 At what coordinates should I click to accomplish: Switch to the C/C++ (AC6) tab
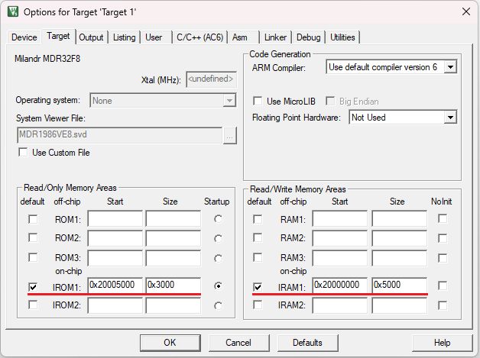[x=199, y=37]
